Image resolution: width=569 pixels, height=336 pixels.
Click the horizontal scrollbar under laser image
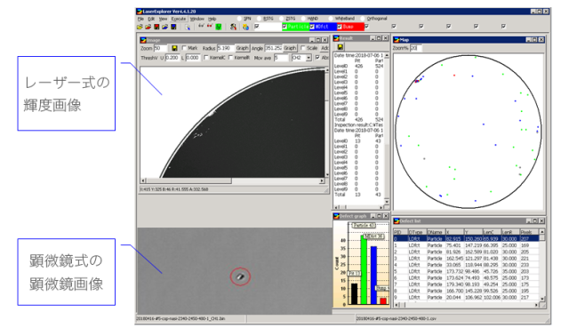tap(232, 180)
